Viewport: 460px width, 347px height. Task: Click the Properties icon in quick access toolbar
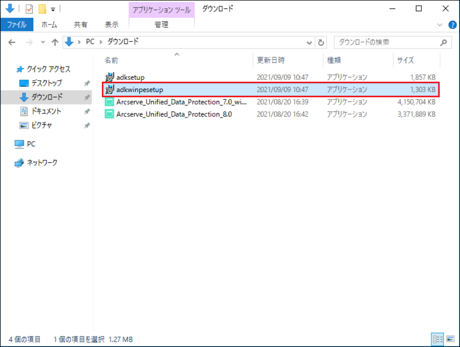pyautogui.click(x=29, y=9)
